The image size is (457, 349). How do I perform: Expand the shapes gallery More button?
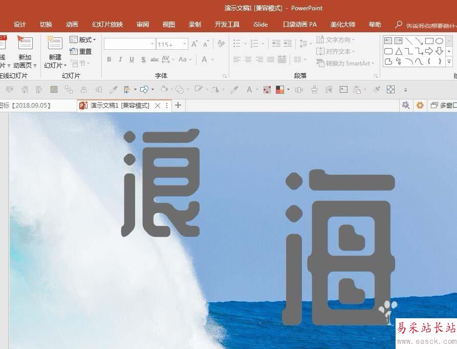[x=449, y=61]
